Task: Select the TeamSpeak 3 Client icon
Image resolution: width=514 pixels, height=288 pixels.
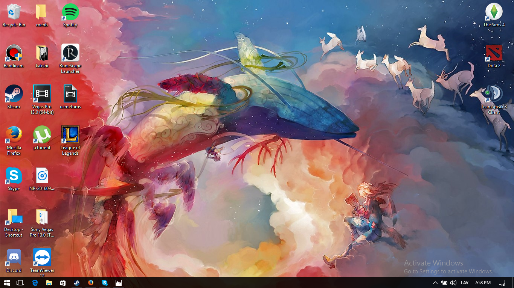Action: pyautogui.click(x=494, y=100)
